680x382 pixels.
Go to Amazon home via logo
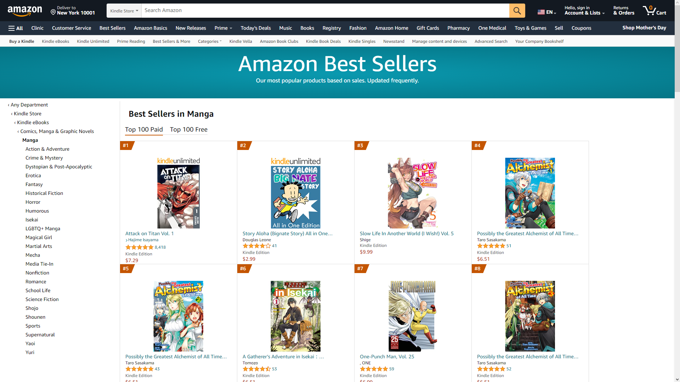[25, 11]
